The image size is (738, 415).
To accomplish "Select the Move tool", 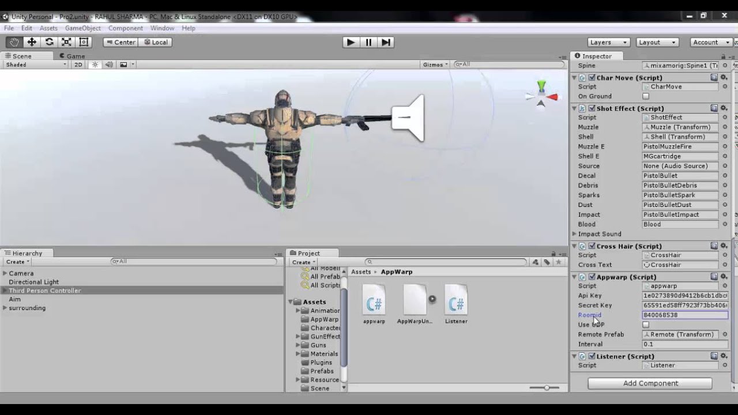I will click(32, 42).
